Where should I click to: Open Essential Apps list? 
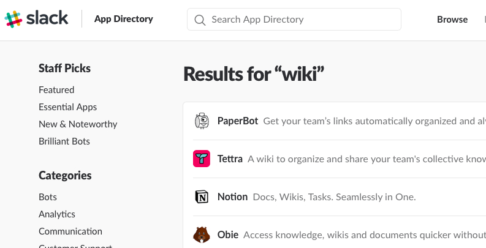[x=68, y=107]
